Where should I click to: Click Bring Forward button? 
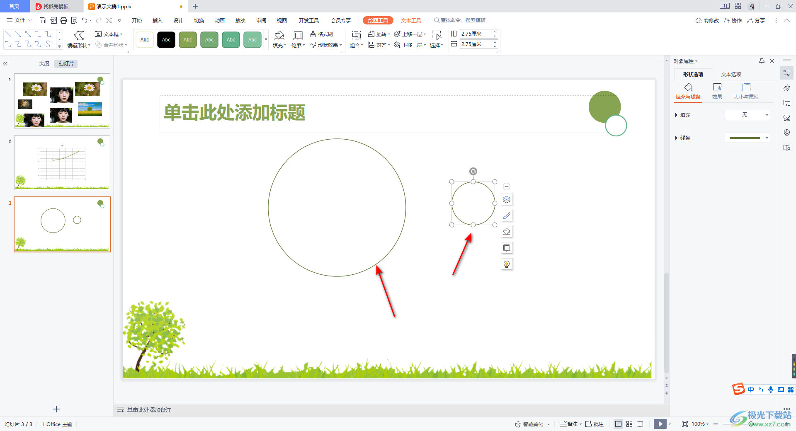pos(410,34)
